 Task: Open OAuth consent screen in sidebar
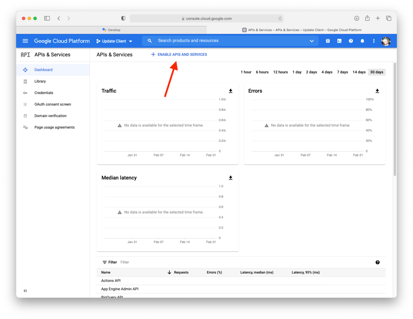pos(53,104)
